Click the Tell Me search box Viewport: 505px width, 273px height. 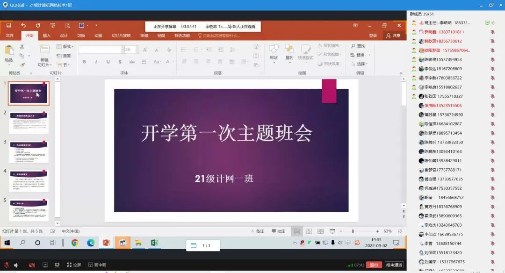click(220, 36)
